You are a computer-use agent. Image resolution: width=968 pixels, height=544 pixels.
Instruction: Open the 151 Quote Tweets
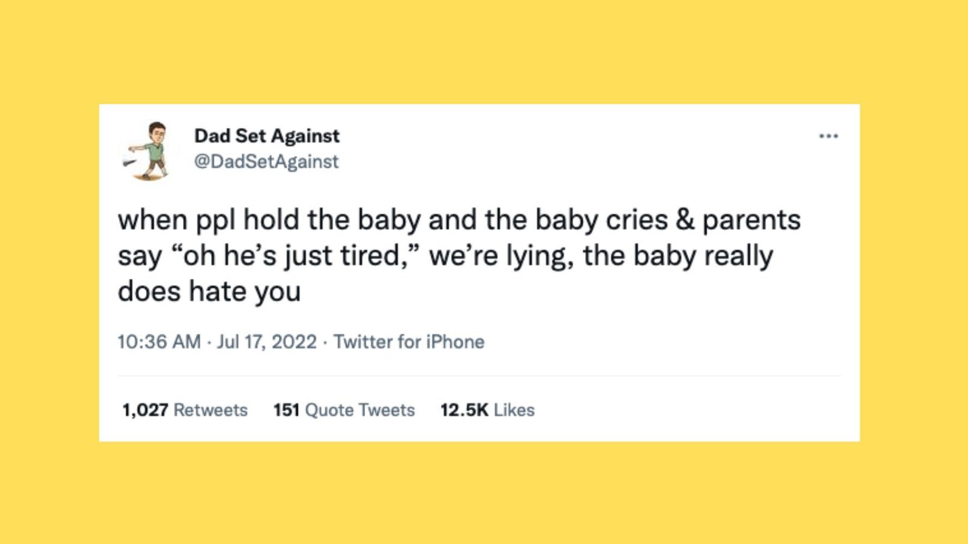click(x=346, y=410)
